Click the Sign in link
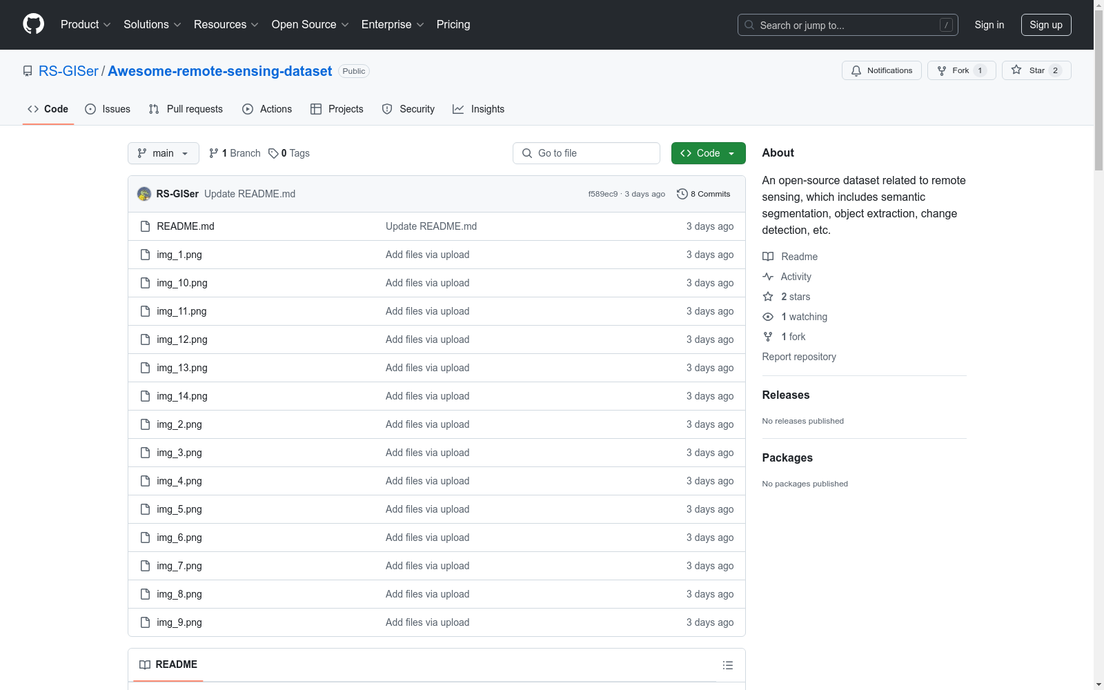The width and height of the screenshot is (1104, 690). tap(989, 25)
